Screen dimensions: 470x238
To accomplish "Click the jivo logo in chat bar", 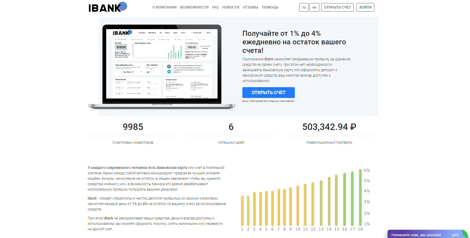I will (x=456, y=235).
